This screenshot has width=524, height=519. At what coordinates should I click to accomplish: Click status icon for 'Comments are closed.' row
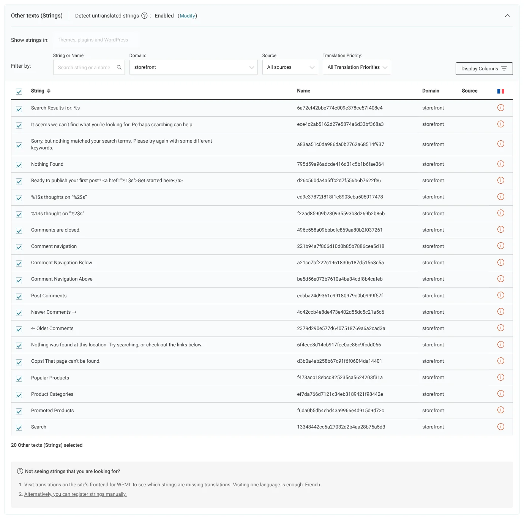coord(501,229)
